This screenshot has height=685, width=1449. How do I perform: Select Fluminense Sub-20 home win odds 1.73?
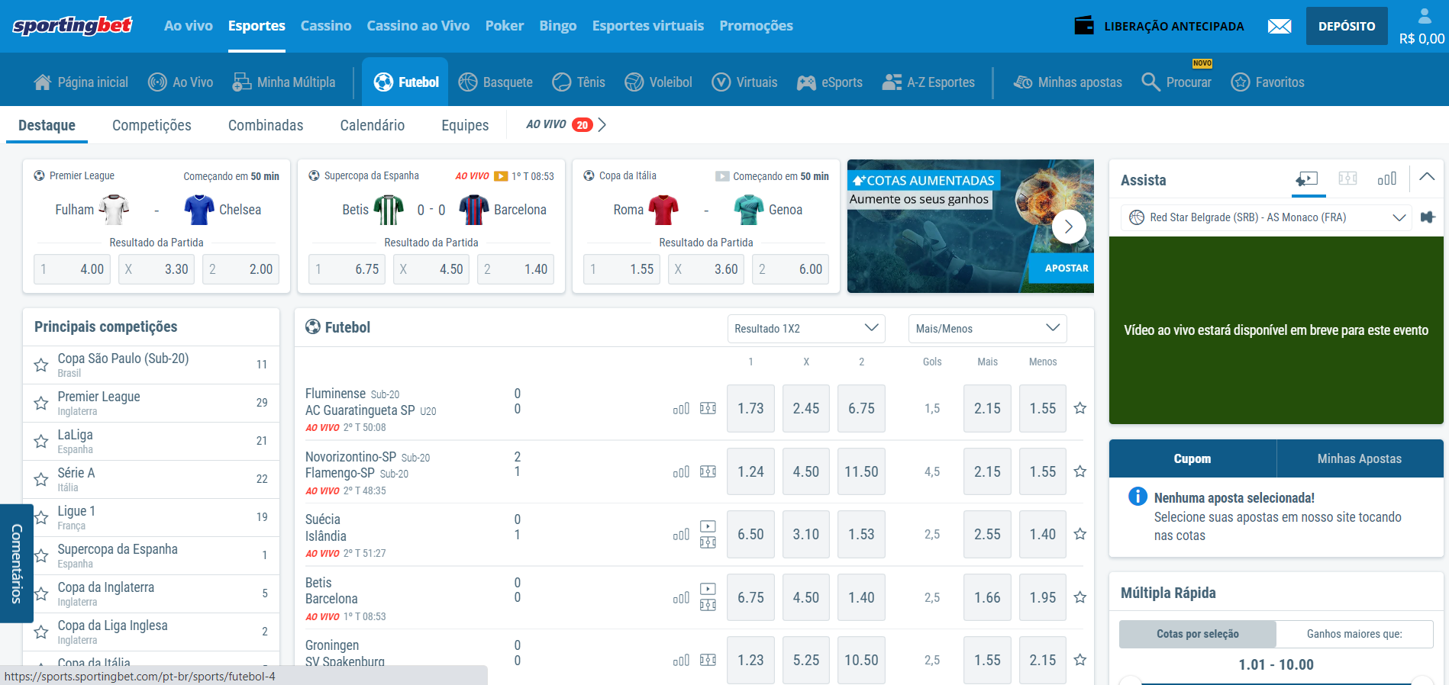point(750,409)
